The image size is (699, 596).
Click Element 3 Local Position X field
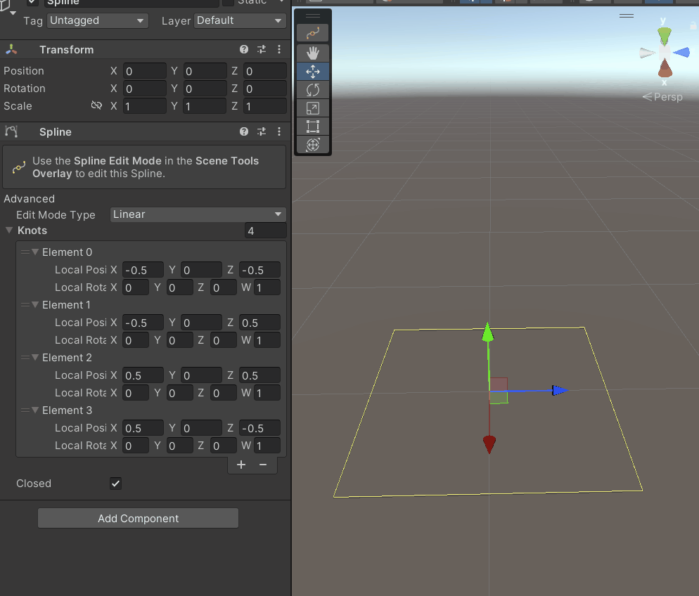tap(143, 428)
